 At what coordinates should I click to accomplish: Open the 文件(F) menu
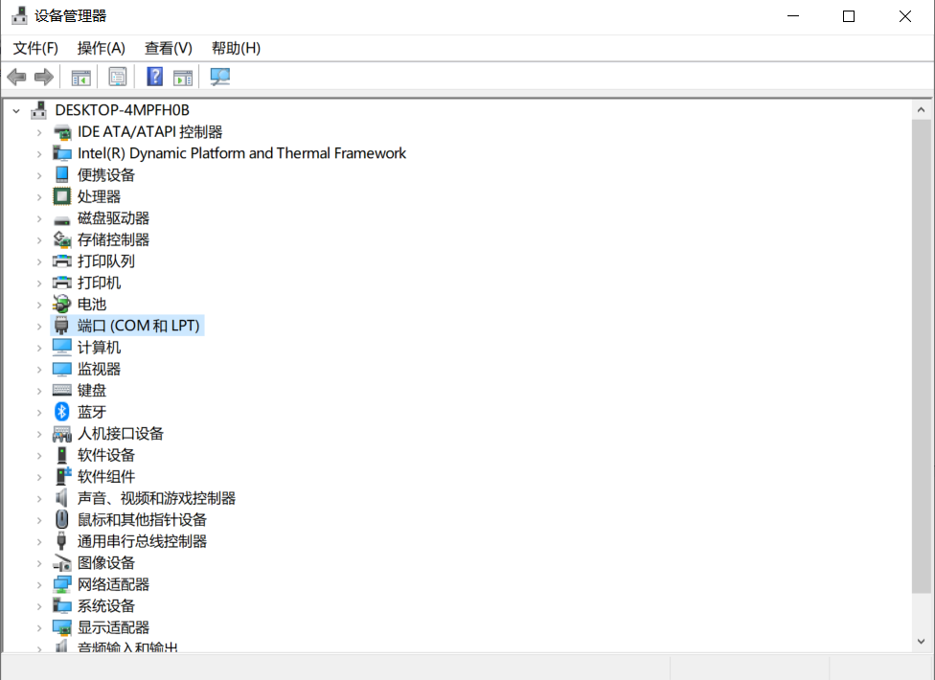[35, 48]
